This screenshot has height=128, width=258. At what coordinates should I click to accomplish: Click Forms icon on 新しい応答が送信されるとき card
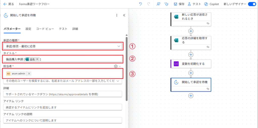[176, 17]
